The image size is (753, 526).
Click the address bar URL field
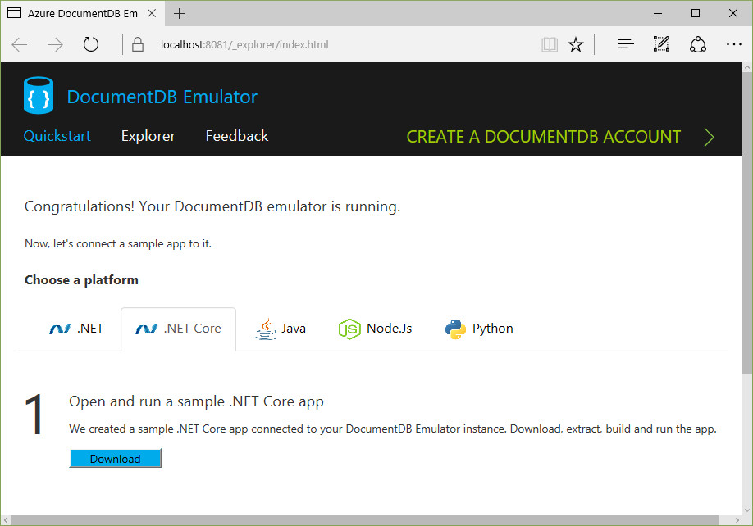click(244, 44)
